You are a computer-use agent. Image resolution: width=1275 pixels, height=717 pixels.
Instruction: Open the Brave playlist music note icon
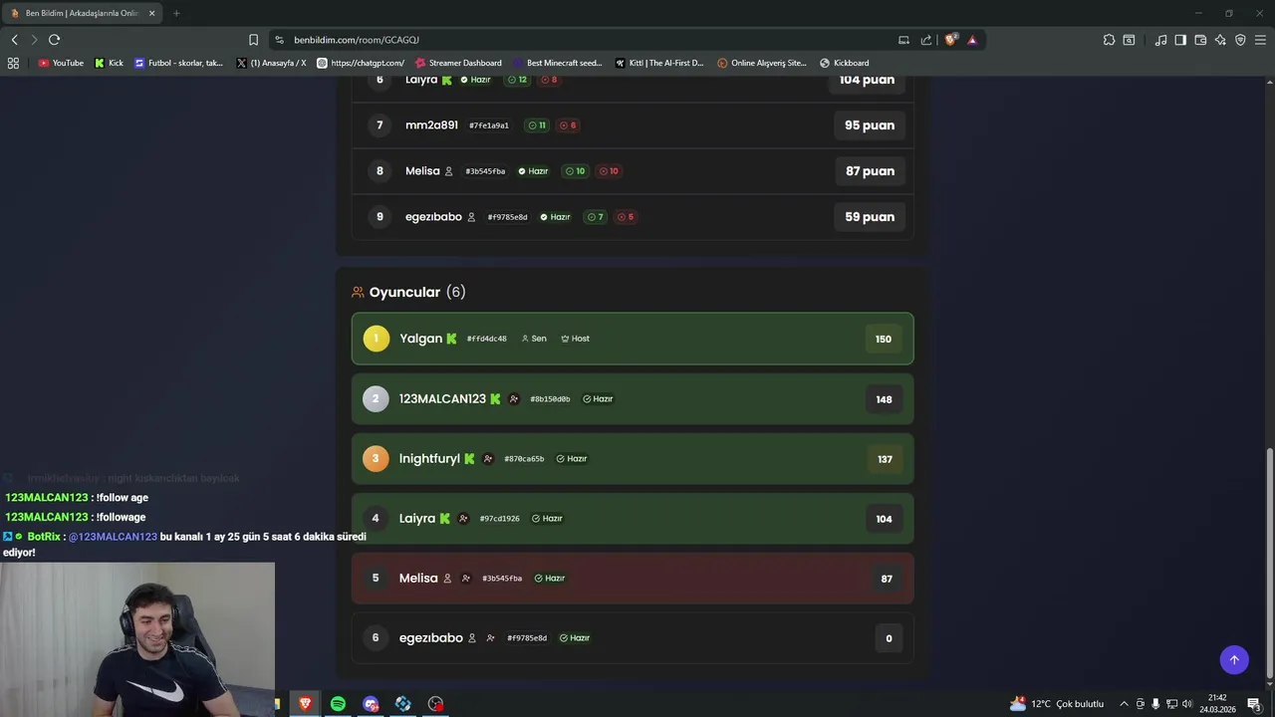point(1160,40)
